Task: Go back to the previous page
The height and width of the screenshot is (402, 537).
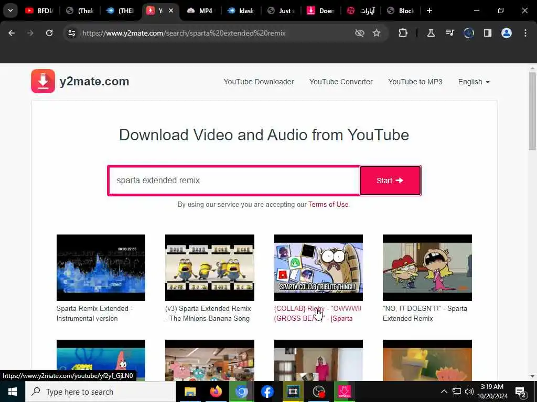Action: click(x=12, y=33)
